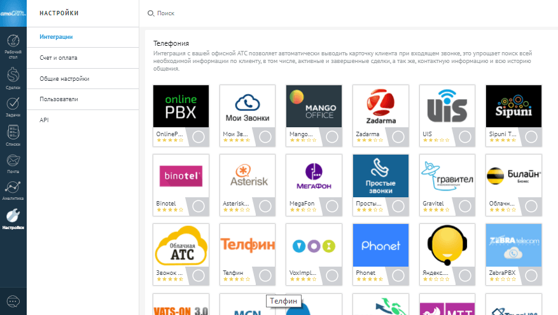Toggle the Мои Звонки enable circle
Viewport: 558px width, 315px height.
click(x=265, y=137)
